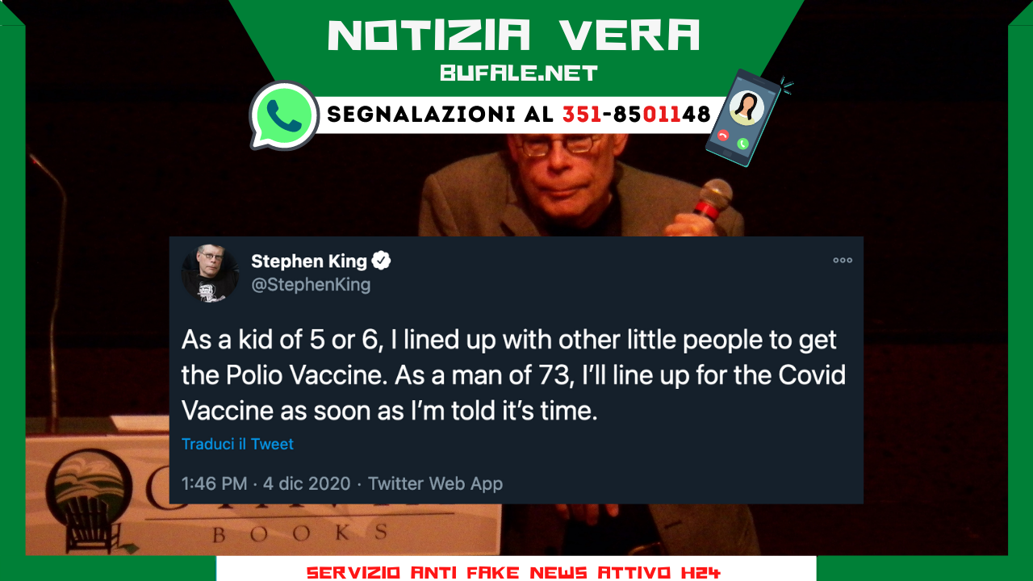The height and width of the screenshot is (581, 1033).
Task: Click the Segnalazioni phone number 351-8501148
Action: [636, 115]
